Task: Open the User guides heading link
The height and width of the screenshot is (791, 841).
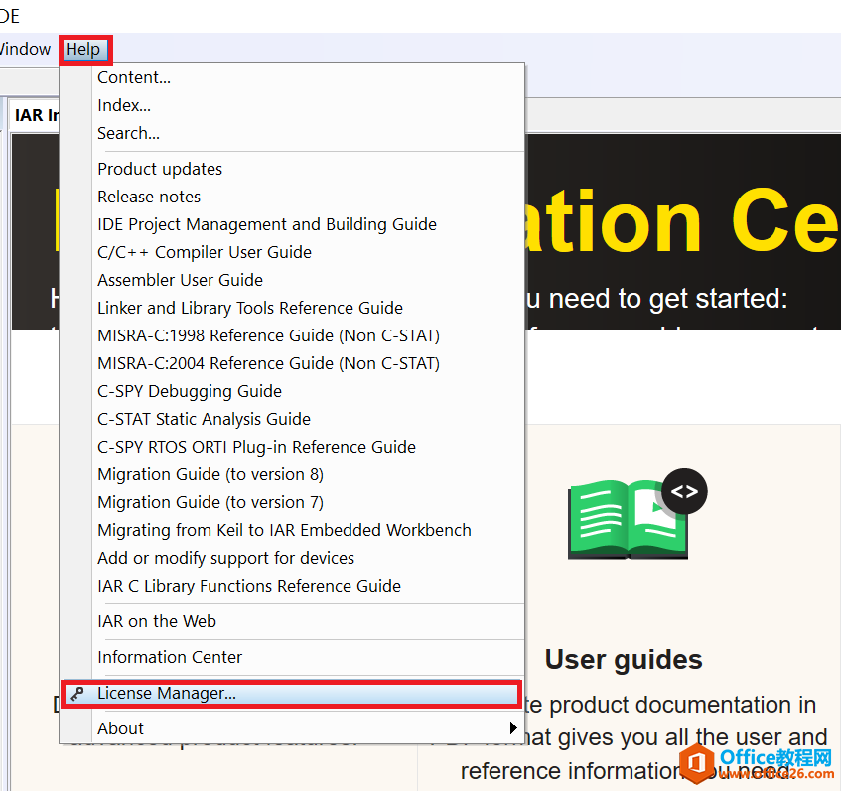Action: coord(624,660)
